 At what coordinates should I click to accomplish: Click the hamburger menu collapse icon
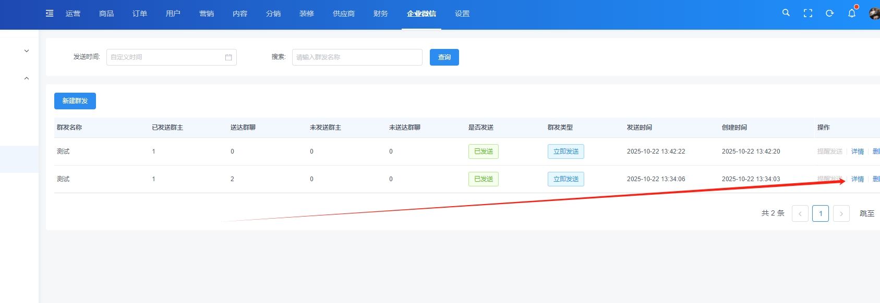point(50,14)
